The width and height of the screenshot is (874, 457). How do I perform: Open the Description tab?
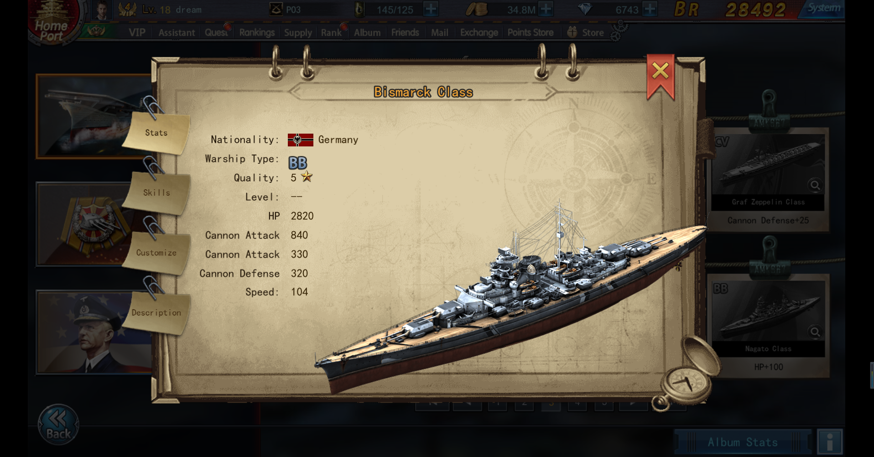(x=156, y=313)
